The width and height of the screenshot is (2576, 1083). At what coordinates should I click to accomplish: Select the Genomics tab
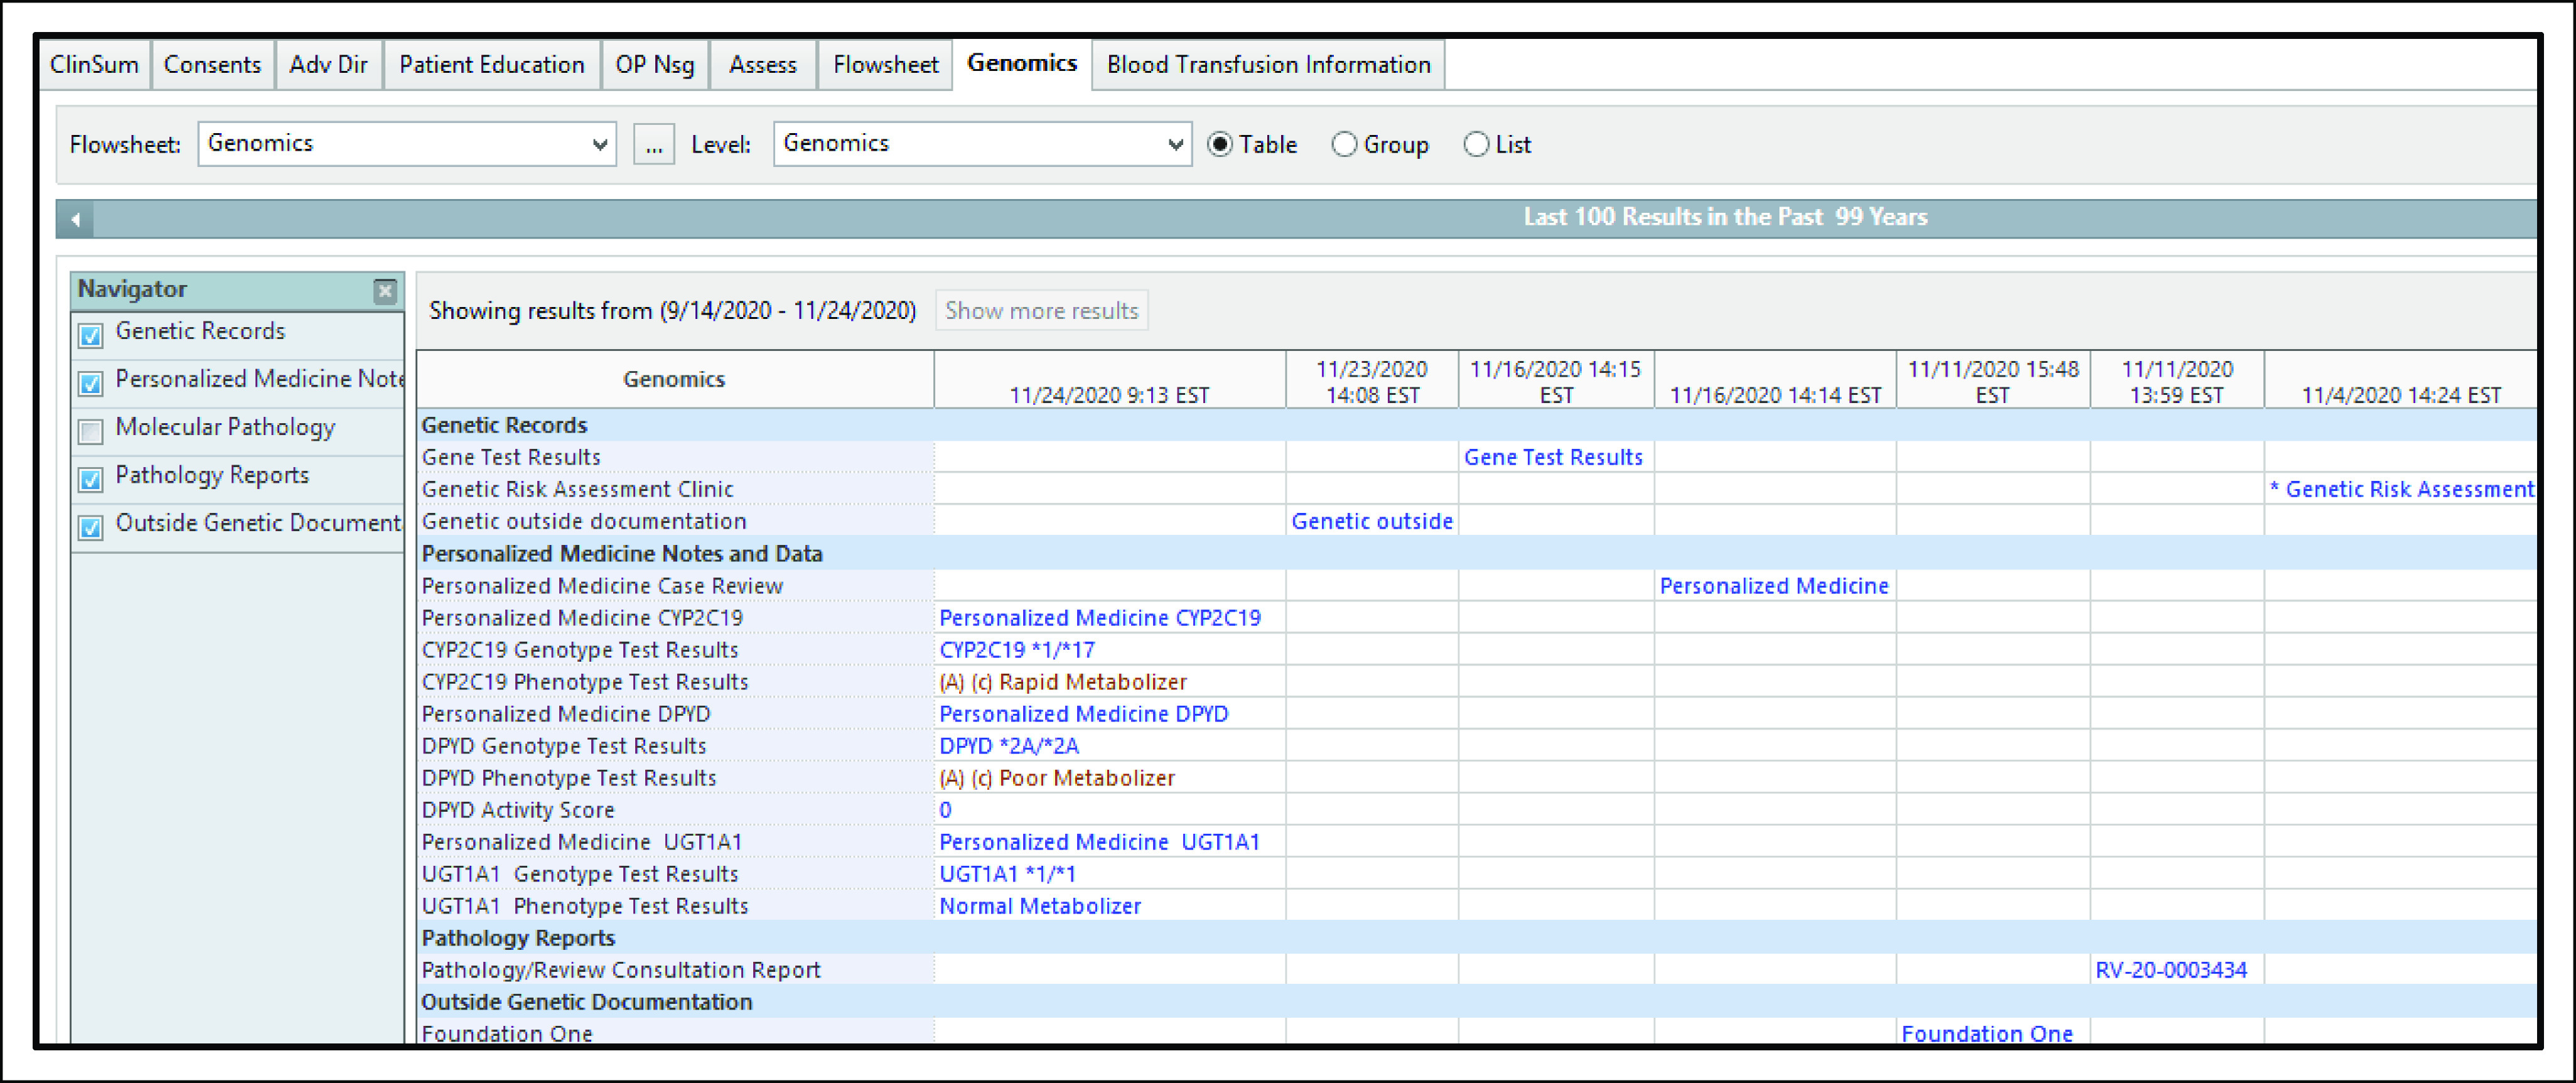pyautogui.click(x=1022, y=63)
